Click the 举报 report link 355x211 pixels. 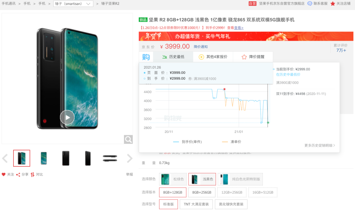point(130,174)
